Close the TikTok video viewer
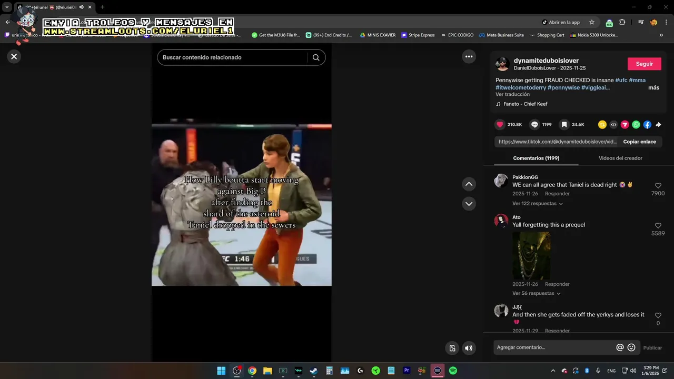This screenshot has width=674, height=379. (x=14, y=56)
